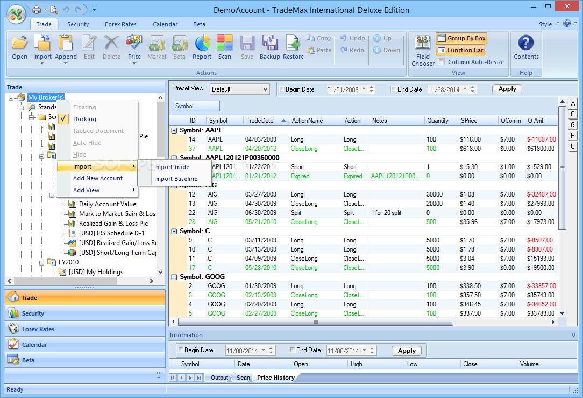Check the top End Date checkbox
This screenshot has width=583, height=398.
pos(393,89)
